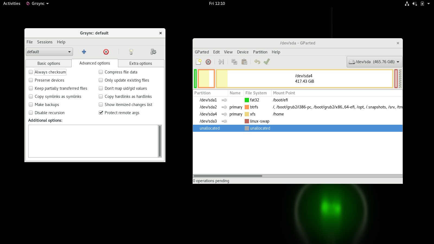Viewport: 434px width, 244px height.
Task: Open the default session dropdown
Action: [x=49, y=52]
